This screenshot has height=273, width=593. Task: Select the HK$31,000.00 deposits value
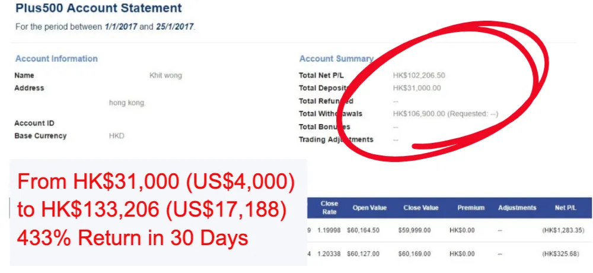[x=417, y=88]
